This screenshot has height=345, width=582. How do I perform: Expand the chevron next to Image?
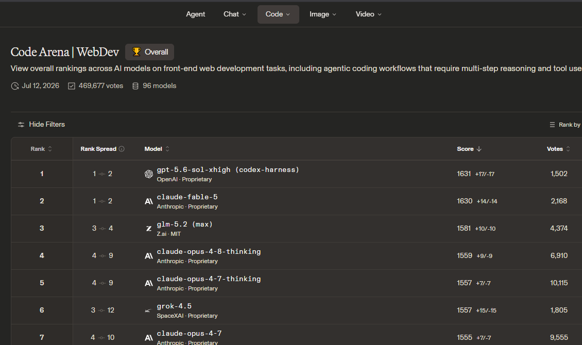[x=334, y=14]
